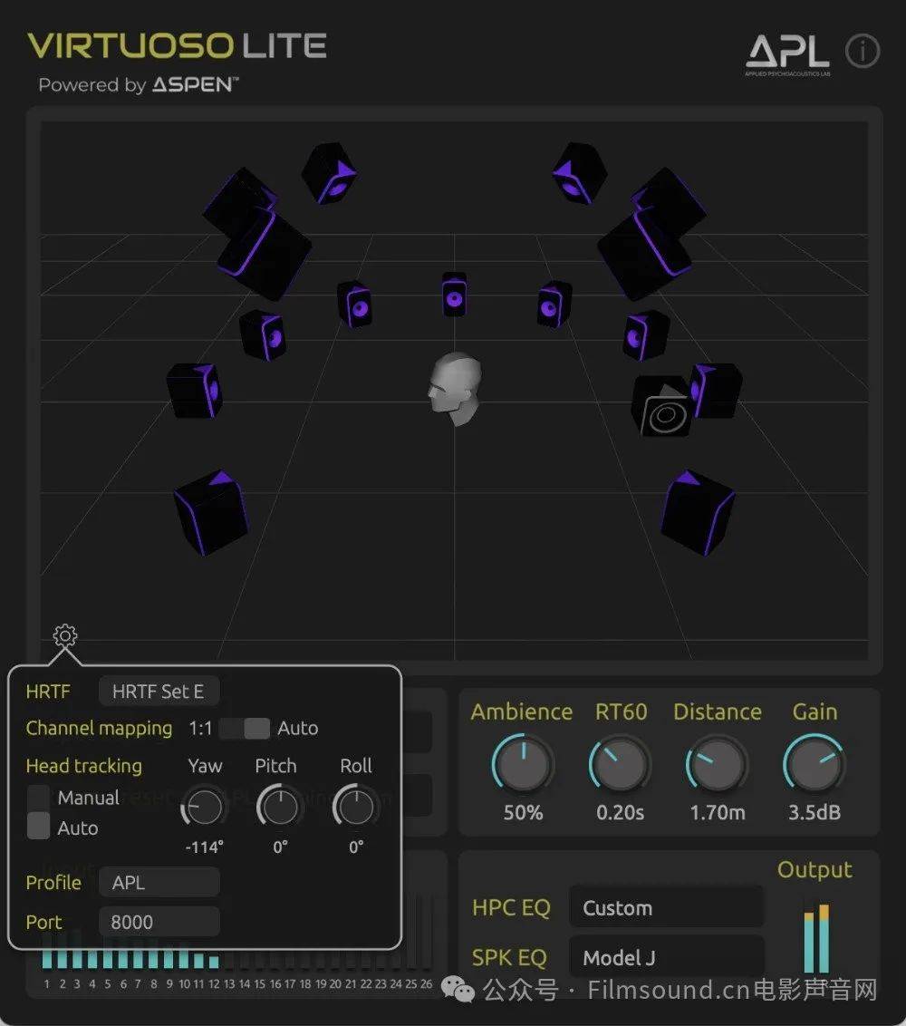Viewport: 906px width, 1026px height.
Task: Select the small top front right height speaker
Action: 580,174
